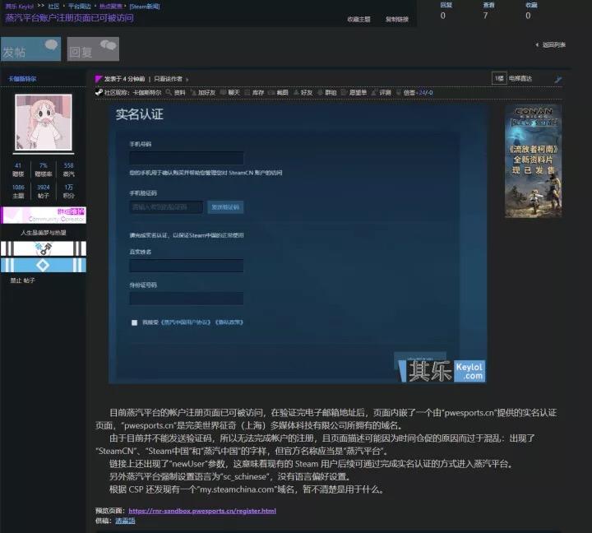Tick the agreement checkbox in the embedded screenshot
The image size is (592, 533).
[134, 322]
